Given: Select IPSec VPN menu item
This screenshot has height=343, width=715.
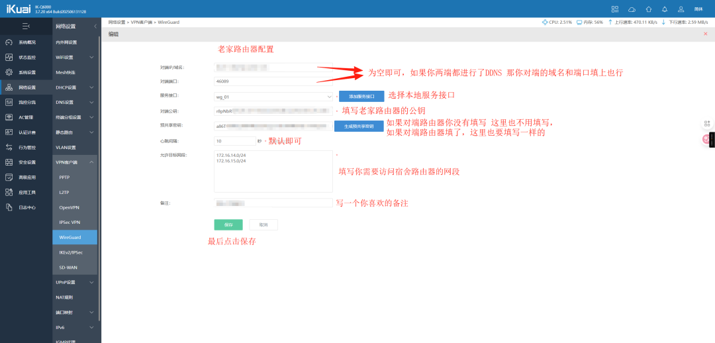Looking at the screenshot, I should click(70, 222).
